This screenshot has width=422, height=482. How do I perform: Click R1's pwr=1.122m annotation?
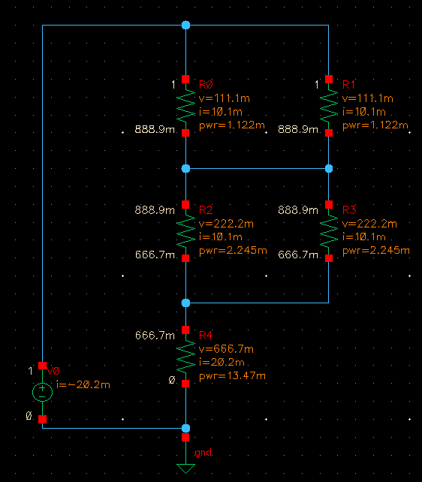tap(375, 125)
